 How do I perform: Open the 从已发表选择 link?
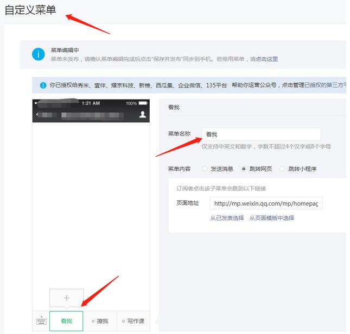click(227, 218)
